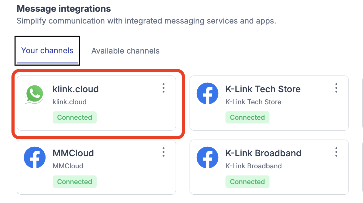
Task: Expand the MMCloud kebab menu
Action: click(x=164, y=152)
